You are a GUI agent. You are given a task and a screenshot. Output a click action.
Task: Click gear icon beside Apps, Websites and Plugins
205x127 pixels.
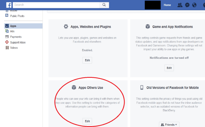tap(66, 26)
